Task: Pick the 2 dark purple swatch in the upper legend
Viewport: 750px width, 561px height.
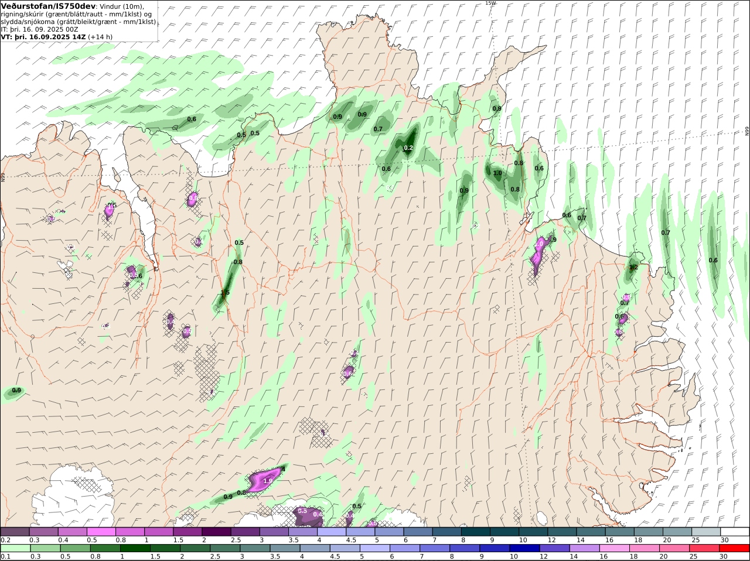Action: (216, 531)
